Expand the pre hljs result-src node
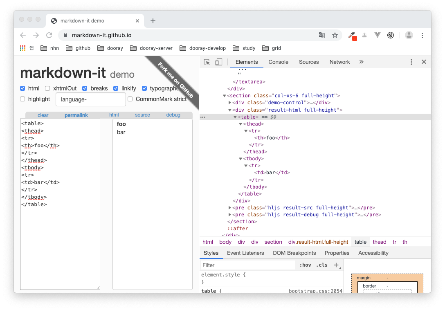This screenshot has height=310, width=445. (x=230, y=207)
